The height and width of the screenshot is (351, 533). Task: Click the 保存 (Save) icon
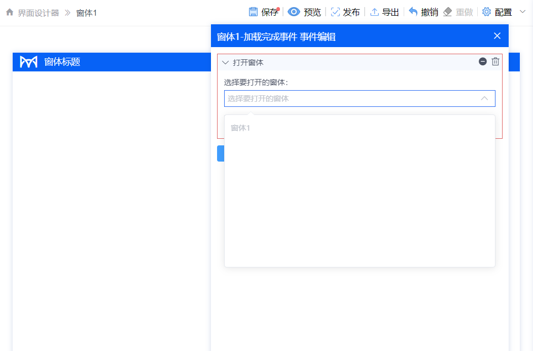[x=252, y=12]
